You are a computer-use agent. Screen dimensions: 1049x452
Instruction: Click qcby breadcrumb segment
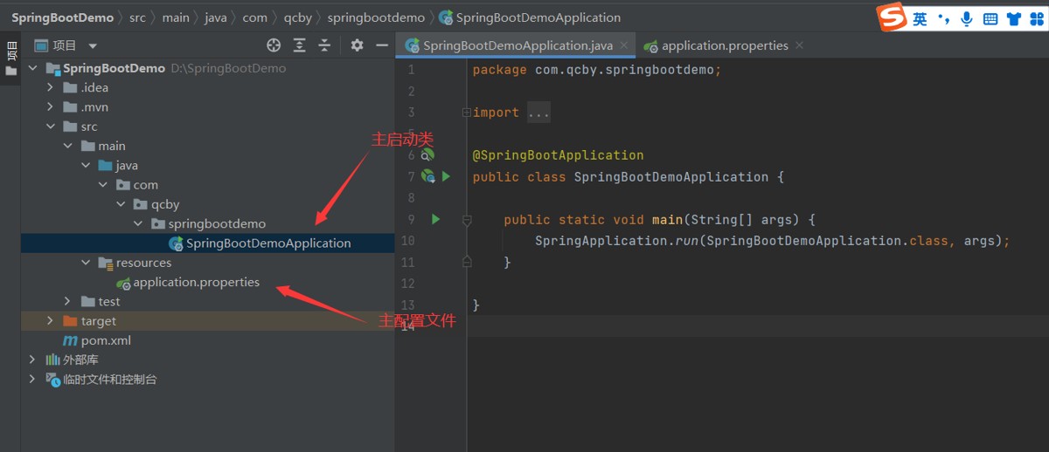coord(298,17)
